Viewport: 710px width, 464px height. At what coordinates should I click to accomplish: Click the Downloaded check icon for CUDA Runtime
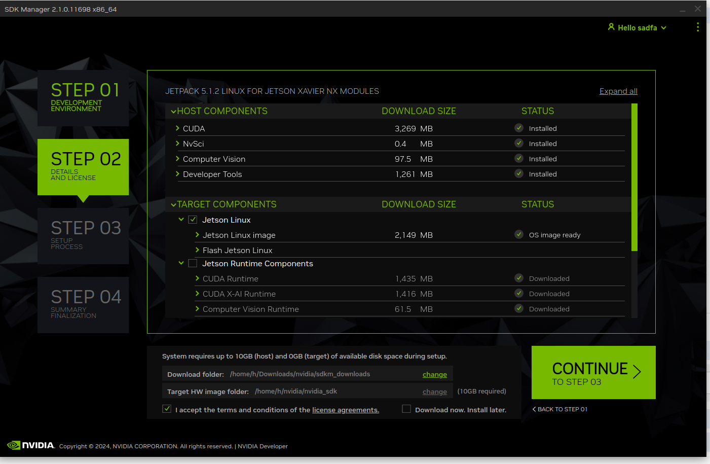click(519, 278)
